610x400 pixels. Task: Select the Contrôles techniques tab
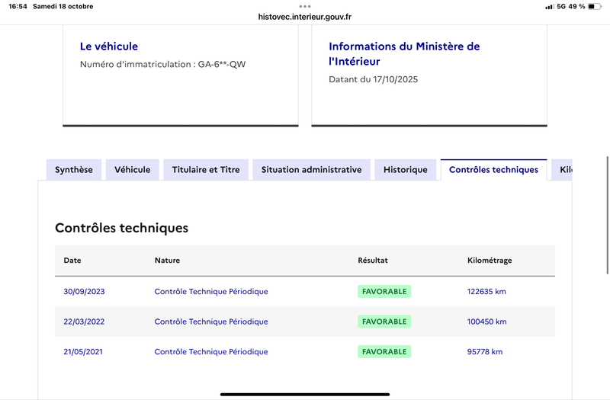click(493, 170)
